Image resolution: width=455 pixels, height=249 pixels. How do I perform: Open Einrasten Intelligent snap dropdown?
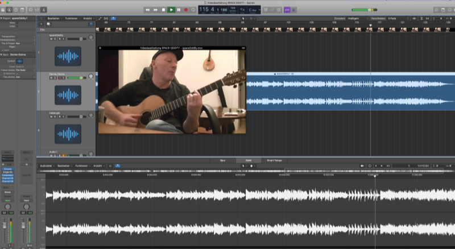click(358, 19)
